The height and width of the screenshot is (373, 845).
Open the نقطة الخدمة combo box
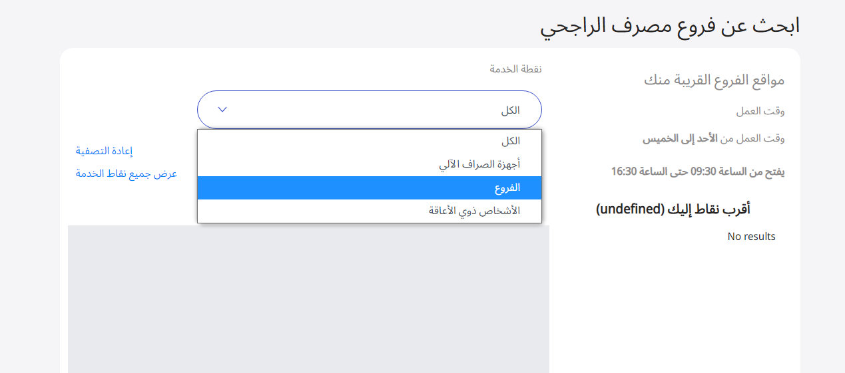(x=370, y=110)
